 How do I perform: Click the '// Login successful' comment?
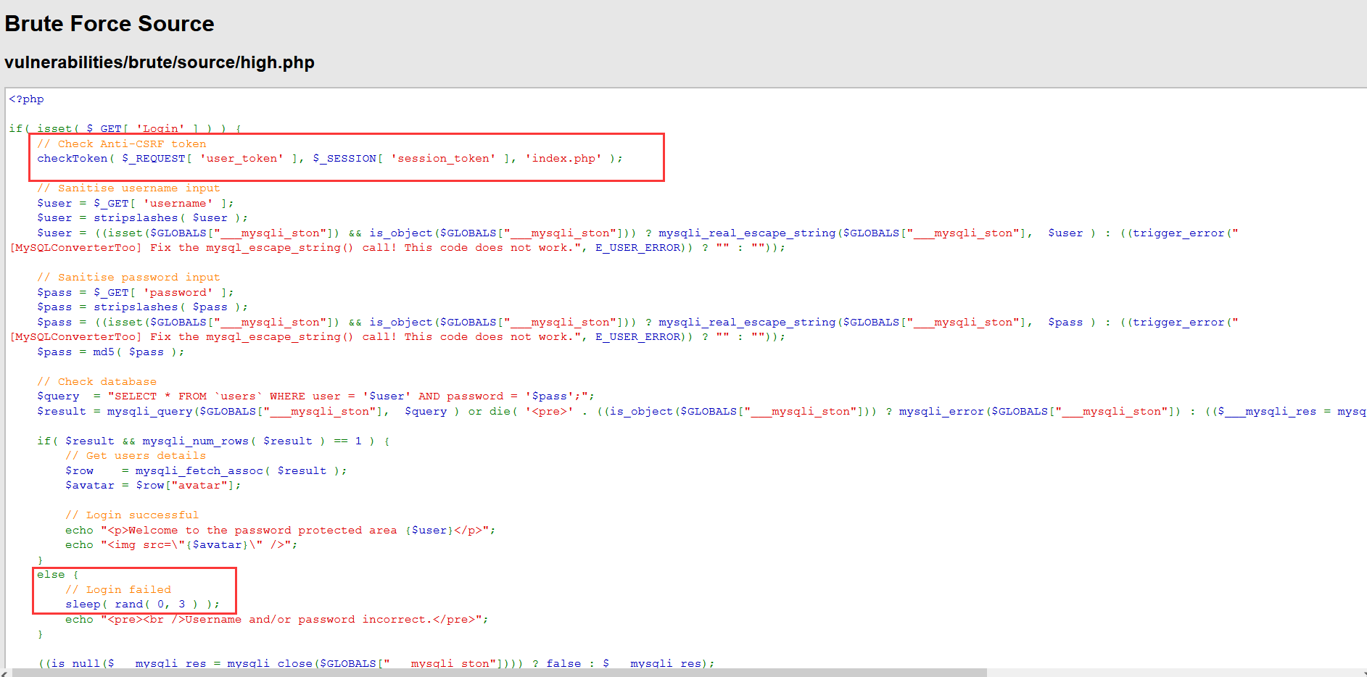tap(132, 515)
